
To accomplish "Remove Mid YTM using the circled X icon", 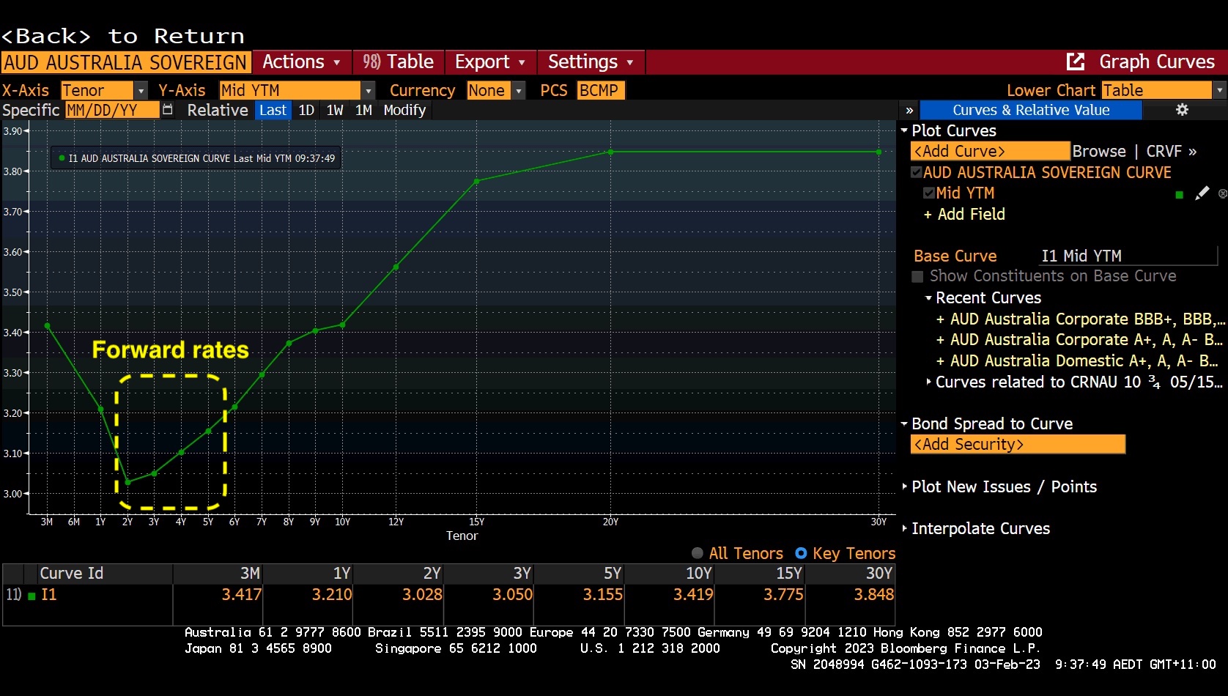I will [x=1222, y=193].
